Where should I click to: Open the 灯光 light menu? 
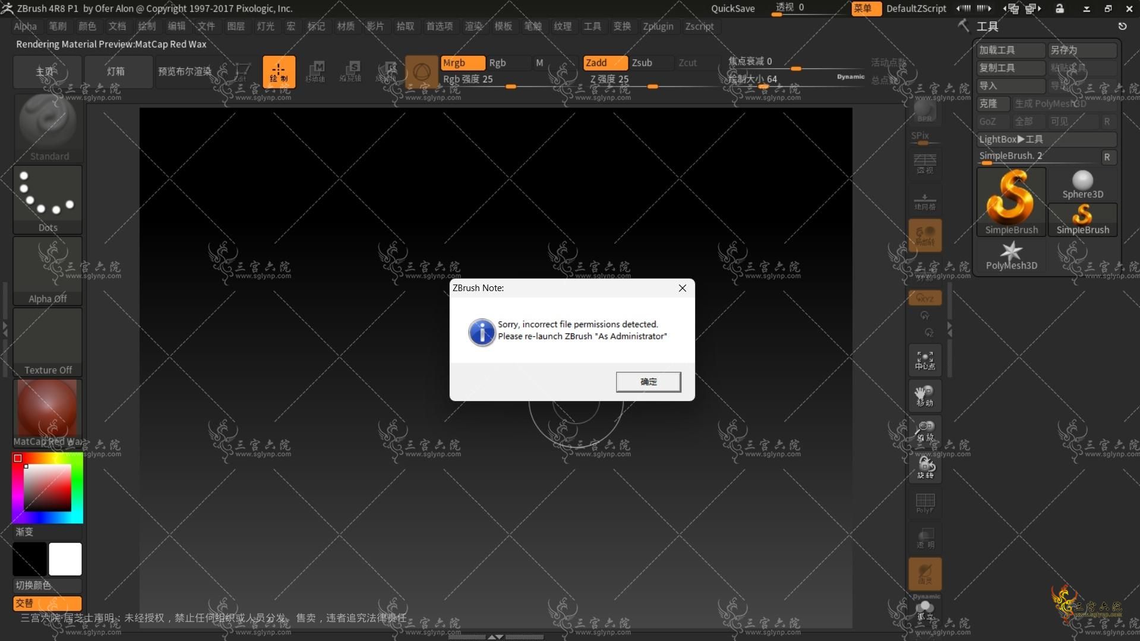click(266, 26)
